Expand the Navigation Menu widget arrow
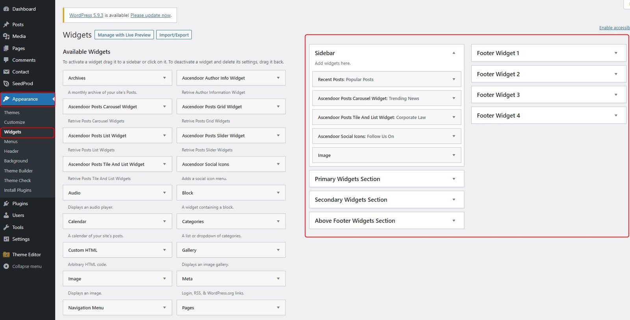630x320 pixels. tap(164, 308)
